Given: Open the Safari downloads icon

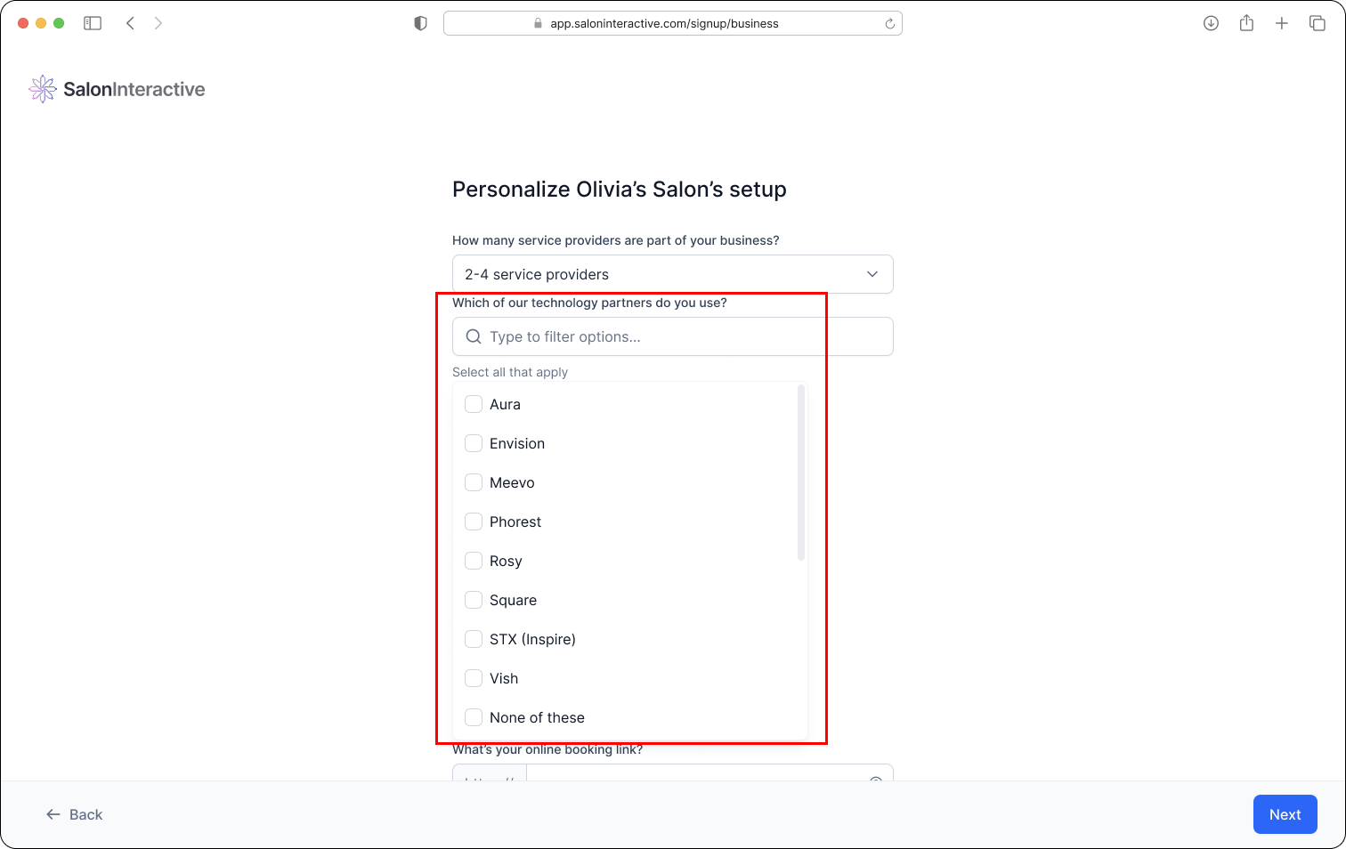Looking at the screenshot, I should pyautogui.click(x=1211, y=23).
